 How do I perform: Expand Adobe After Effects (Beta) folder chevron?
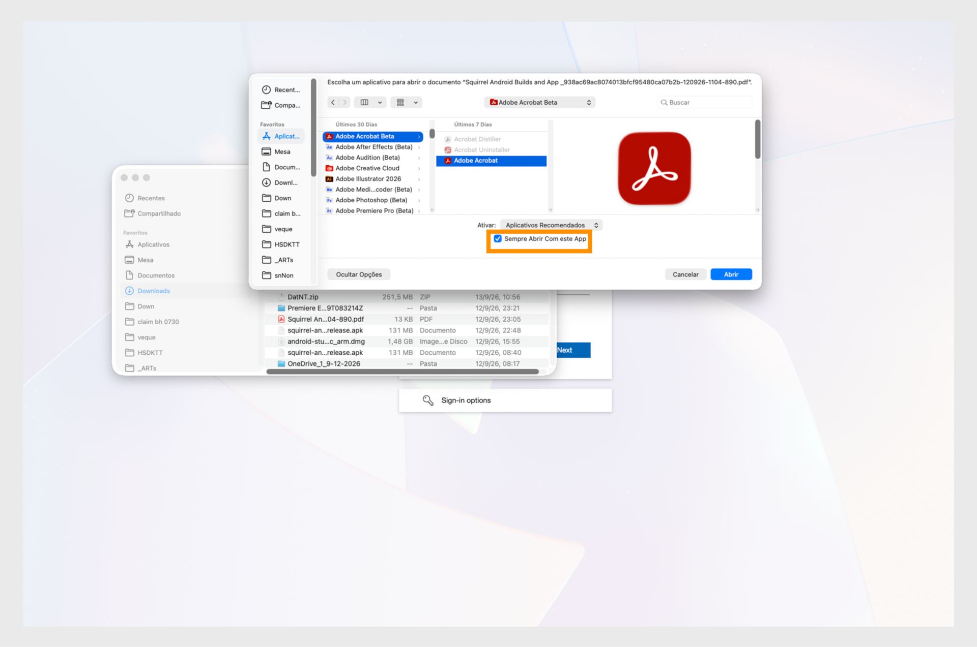pos(419,147)
